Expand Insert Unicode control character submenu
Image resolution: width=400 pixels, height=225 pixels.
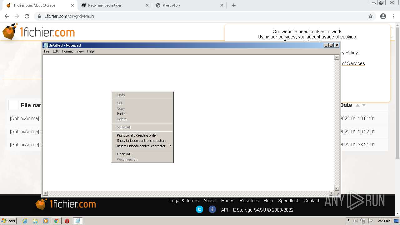[x=142, y=146]
